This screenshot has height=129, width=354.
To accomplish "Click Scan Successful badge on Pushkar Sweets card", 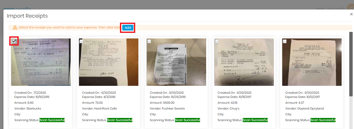I will (x=187, y=120).
